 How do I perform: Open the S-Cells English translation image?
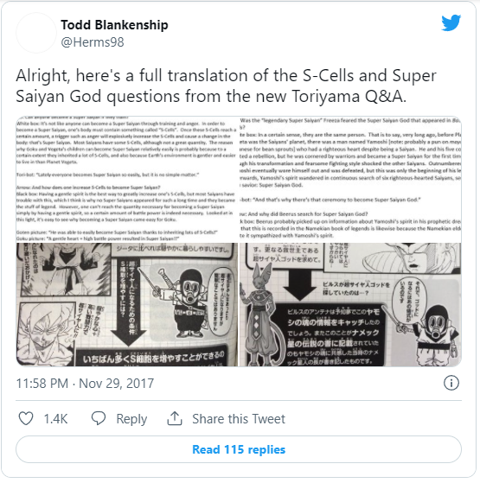[x=127, y=180]
